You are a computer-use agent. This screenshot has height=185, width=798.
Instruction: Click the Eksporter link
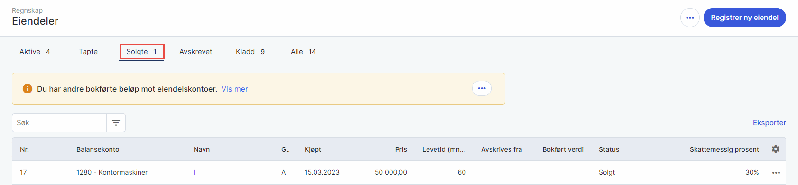pyautogui.click(x=769, y=123)
